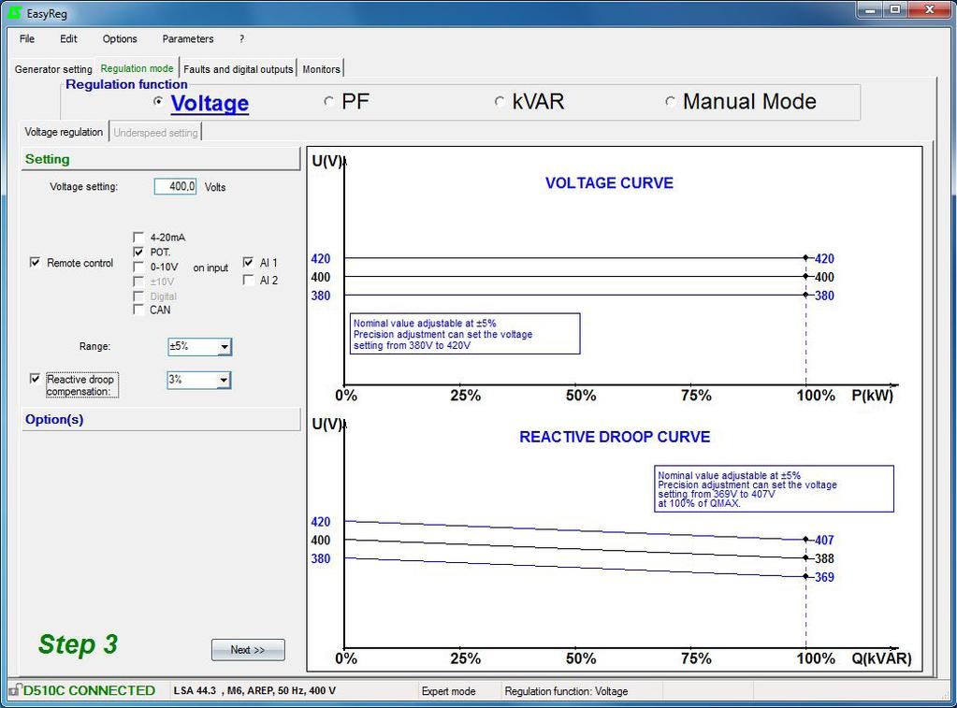This screenshot has width=957, height=708.
Task: Open the Options menu
Action: click(x=120, y=39)
